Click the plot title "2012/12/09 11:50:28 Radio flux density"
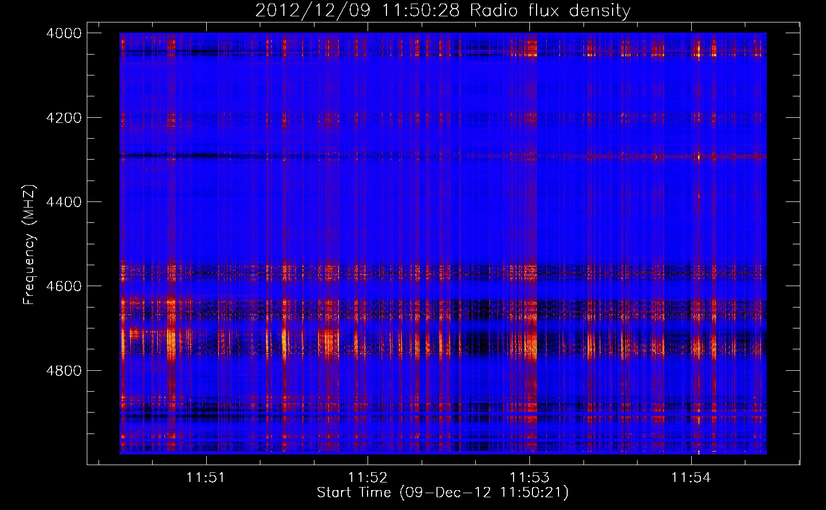 pyautogui.click(x=443, y=11)
